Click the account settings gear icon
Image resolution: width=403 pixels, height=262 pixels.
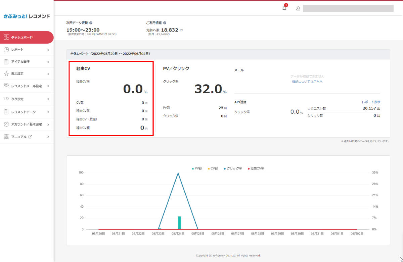[x=6, y=124]
